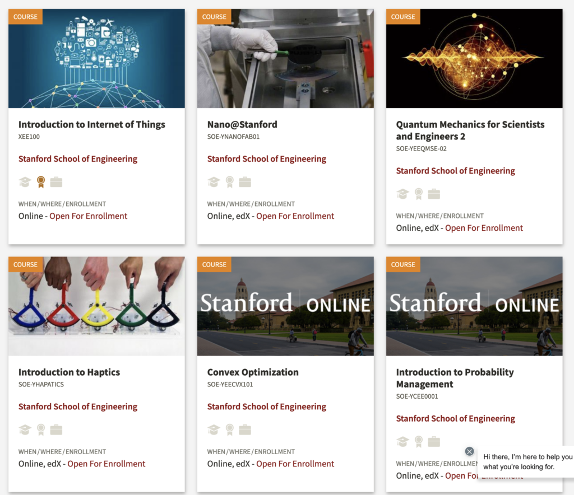Click briefcase icon on Convex Optimization card
This screenshot has height=495, width=574.
[245, 429]
